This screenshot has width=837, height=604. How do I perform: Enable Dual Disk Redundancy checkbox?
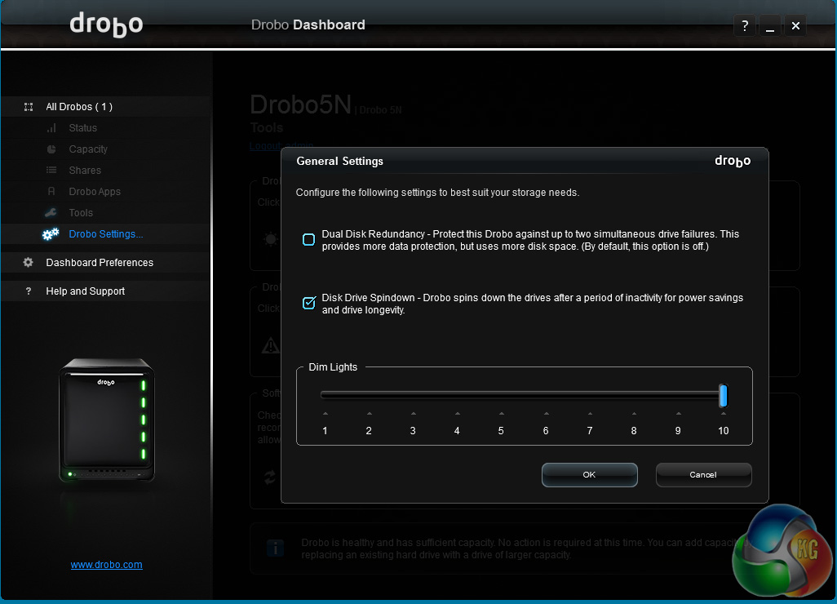point(308,239)
